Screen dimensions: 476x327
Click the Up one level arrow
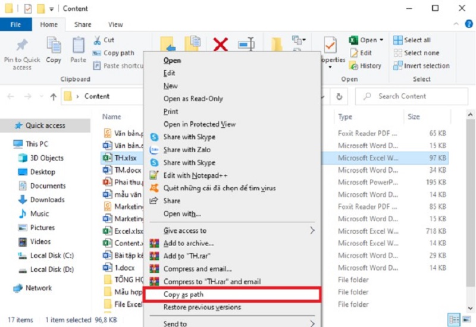pyautogui.click(x=54, y=96)
